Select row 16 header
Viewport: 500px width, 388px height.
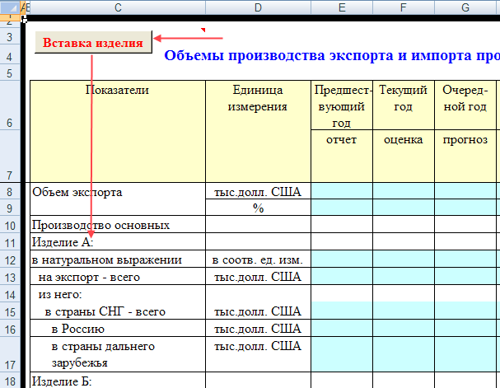click(10, 328)
